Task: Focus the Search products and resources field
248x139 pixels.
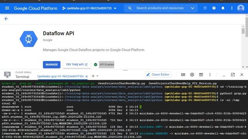Action: point(160,8)
